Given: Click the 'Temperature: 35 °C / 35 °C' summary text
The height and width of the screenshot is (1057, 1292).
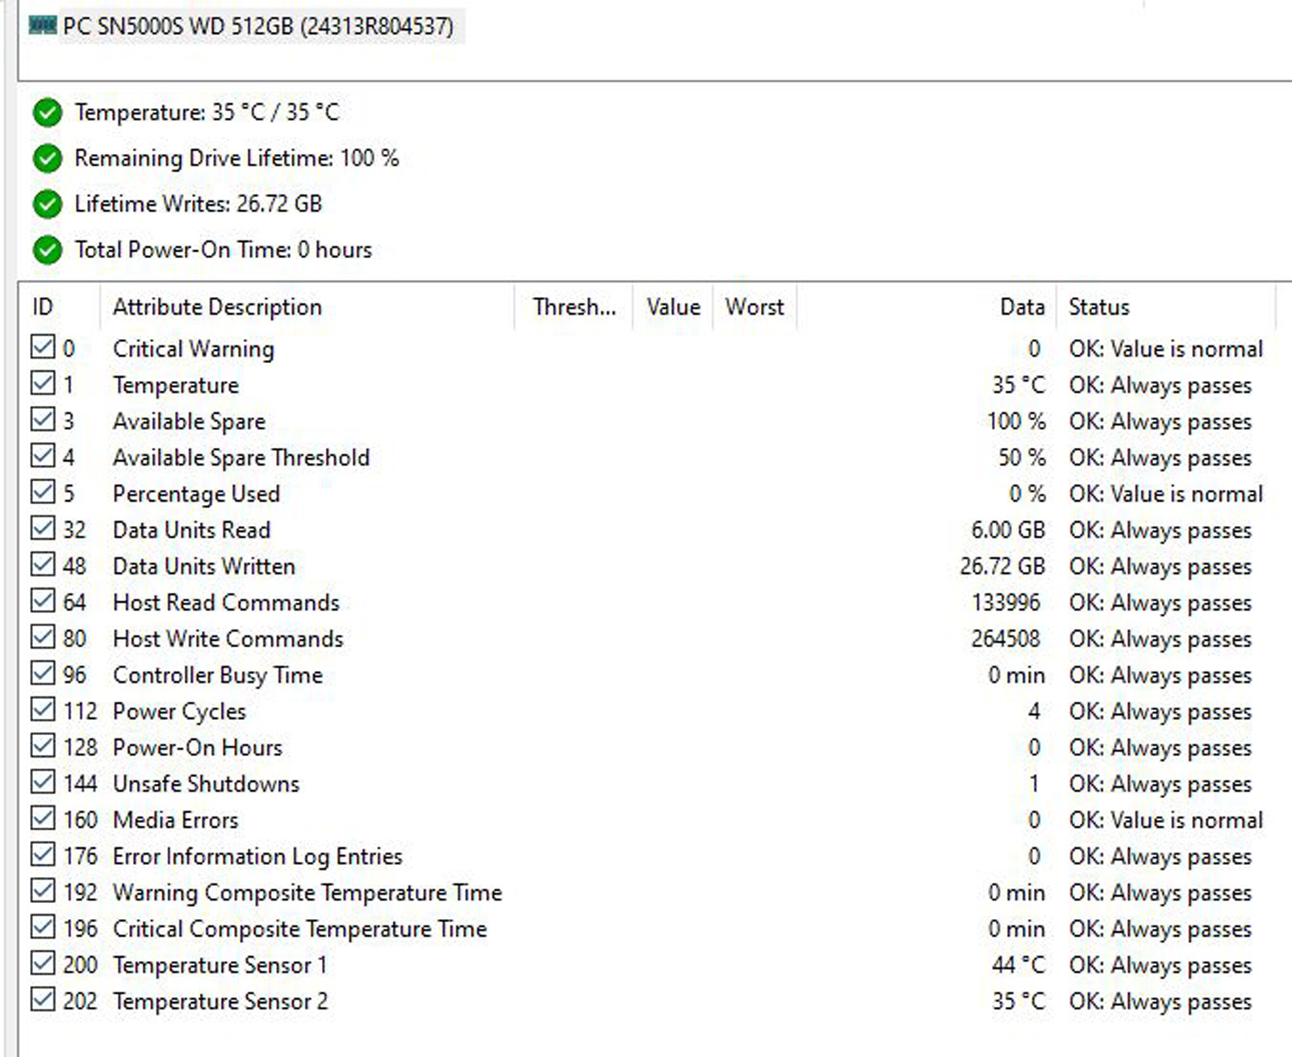Looking at the screenshot, I should tap(207, 112).
